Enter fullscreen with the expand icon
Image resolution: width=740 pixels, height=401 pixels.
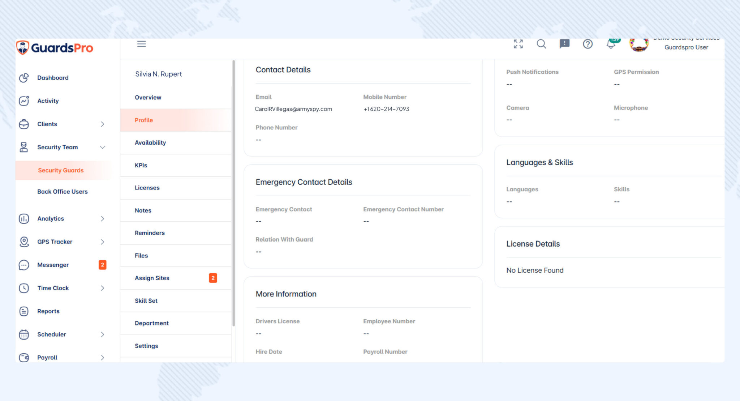pos(518,44)
